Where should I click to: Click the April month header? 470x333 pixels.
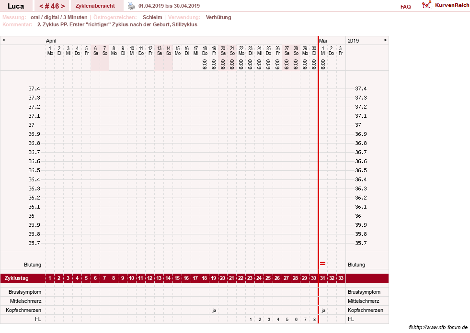(x=51, y=41)
